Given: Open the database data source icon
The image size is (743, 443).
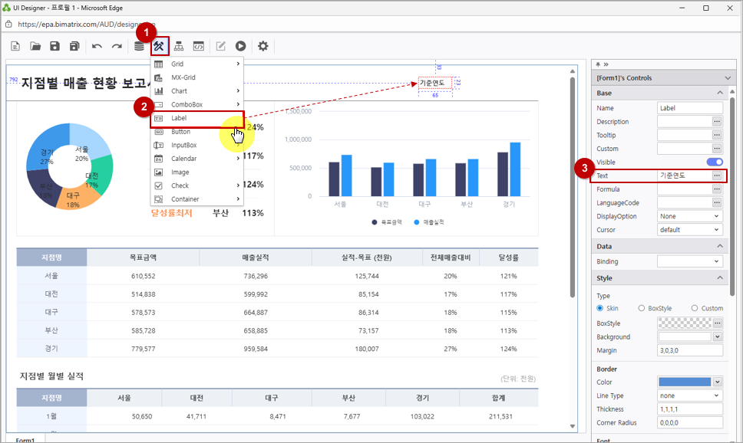Looking at the screenshot, I should (x=139, y=46).
